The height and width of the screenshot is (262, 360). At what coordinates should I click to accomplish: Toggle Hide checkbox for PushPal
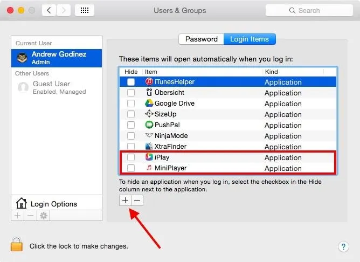(131, 125)
